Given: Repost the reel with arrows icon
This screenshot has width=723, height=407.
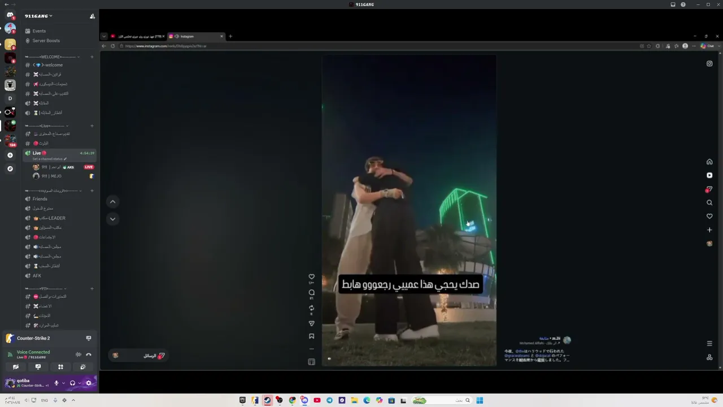Looking at the screenshot, I should click(311, 308).
